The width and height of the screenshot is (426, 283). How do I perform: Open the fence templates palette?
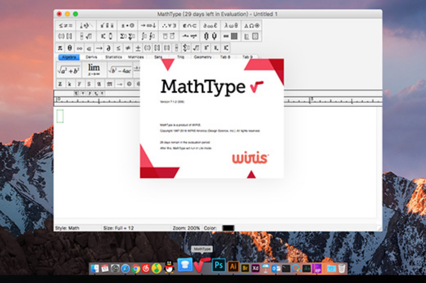point(66,36)
